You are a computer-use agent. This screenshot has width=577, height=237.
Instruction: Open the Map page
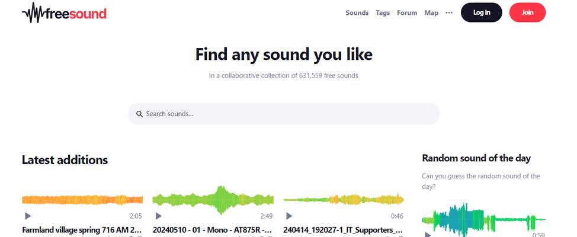[x=431, y=12]
